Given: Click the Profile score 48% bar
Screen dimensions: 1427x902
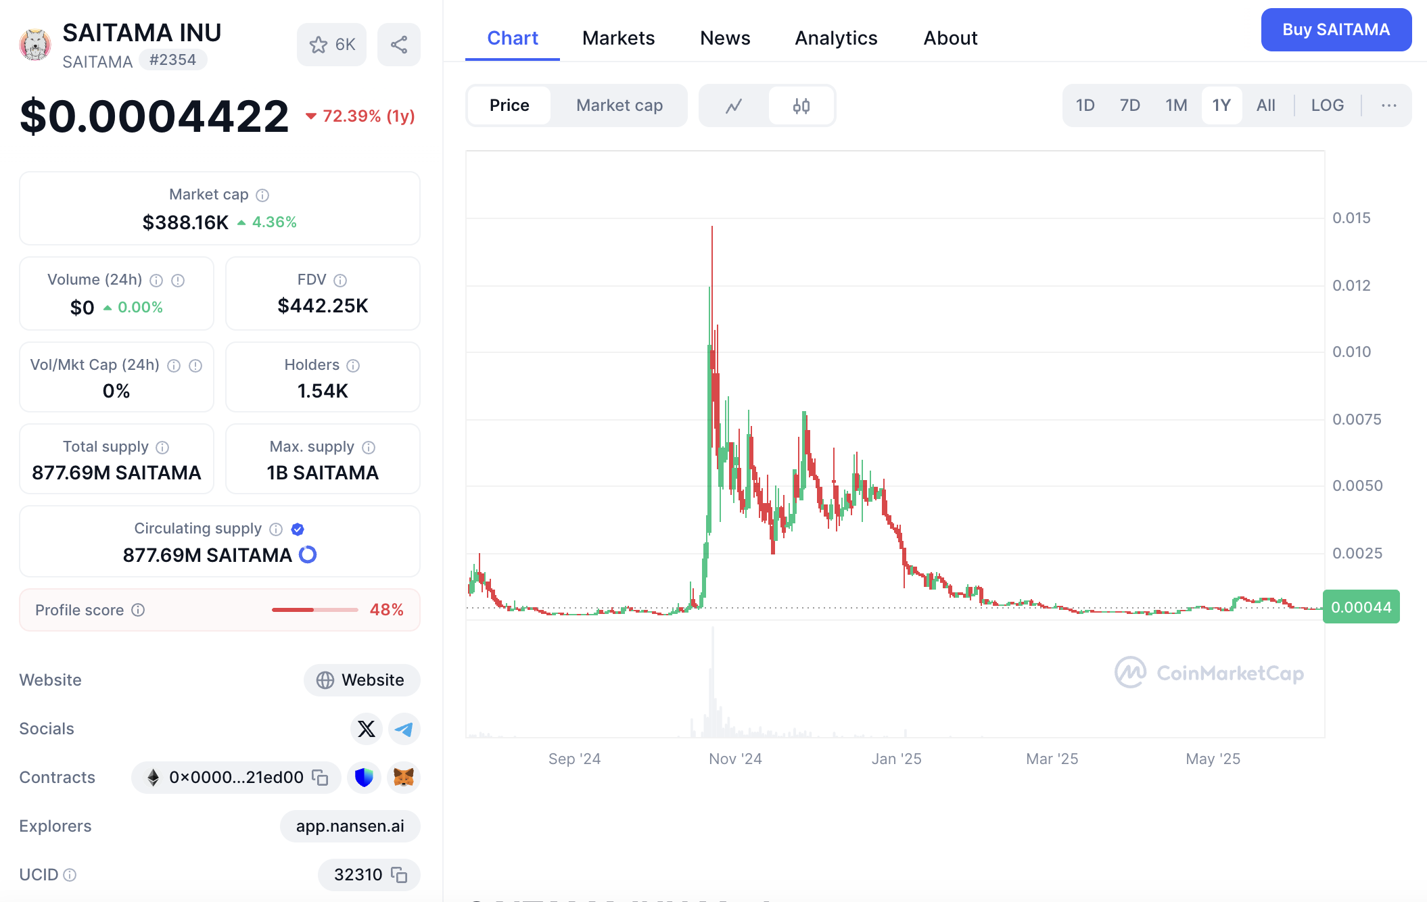Looking at the screenshot, I should click(x=314, y=610).
